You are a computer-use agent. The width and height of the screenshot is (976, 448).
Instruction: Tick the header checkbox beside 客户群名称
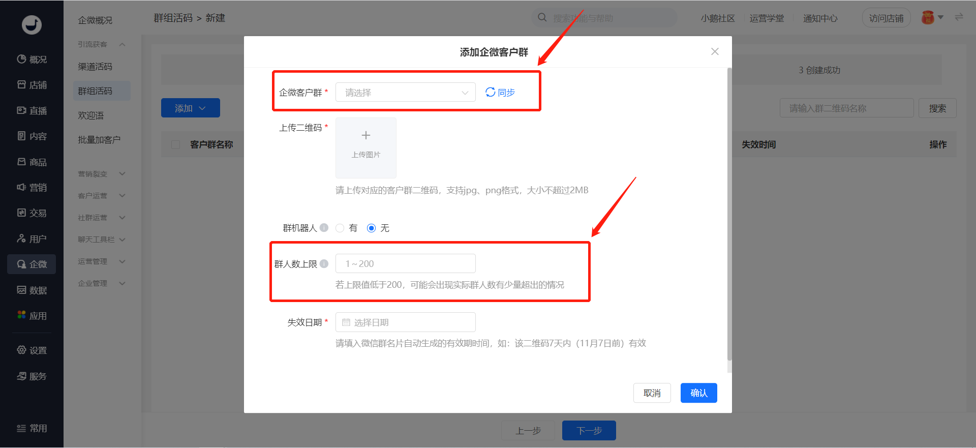(x=176, y=144)
